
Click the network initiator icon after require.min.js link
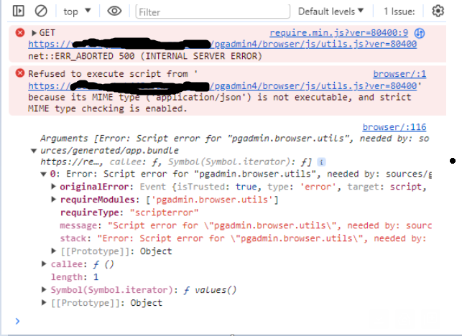[420, 33]
